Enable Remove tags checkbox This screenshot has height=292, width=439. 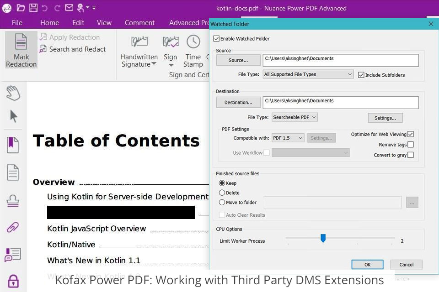(411, 145)
